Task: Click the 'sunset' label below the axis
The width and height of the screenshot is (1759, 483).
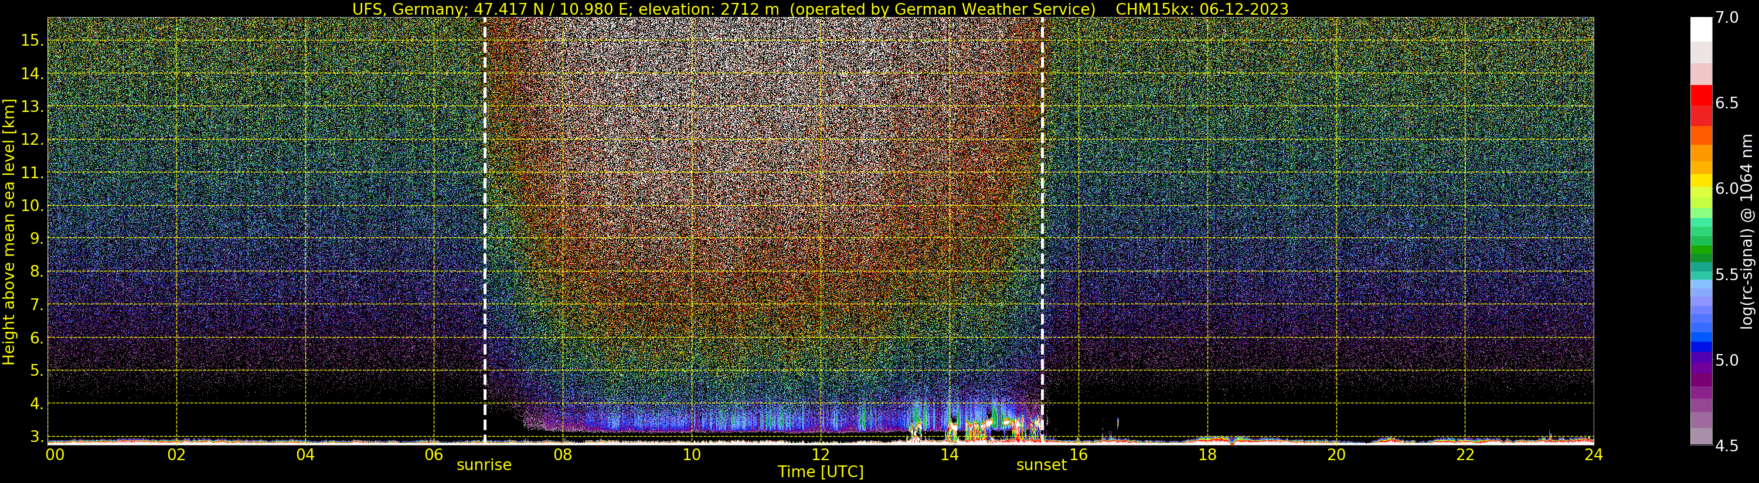Action: [x=1042, y=465]
